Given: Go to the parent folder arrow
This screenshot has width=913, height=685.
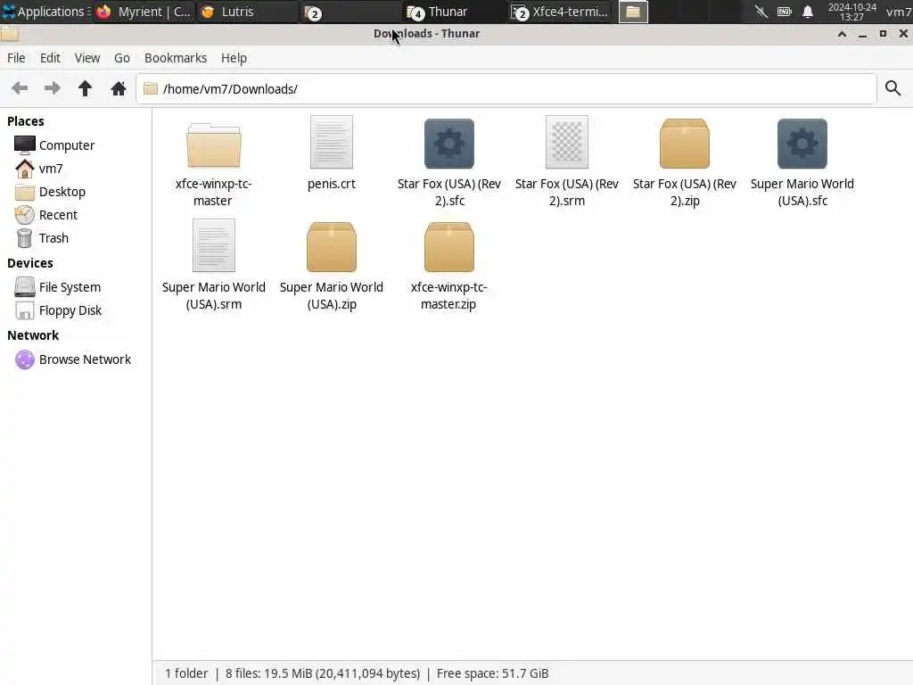Looking at the screenshot, I should coord(85,88).
